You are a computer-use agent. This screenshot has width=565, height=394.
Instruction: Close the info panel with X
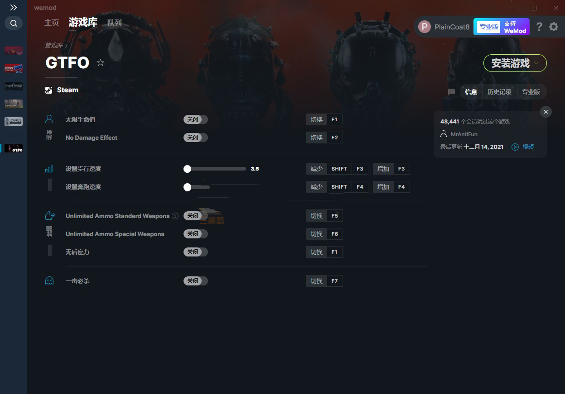[x=546, y=112]
